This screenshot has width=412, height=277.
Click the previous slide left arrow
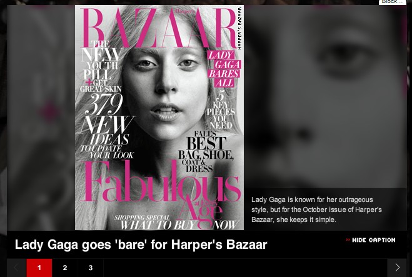click(16, 268)
